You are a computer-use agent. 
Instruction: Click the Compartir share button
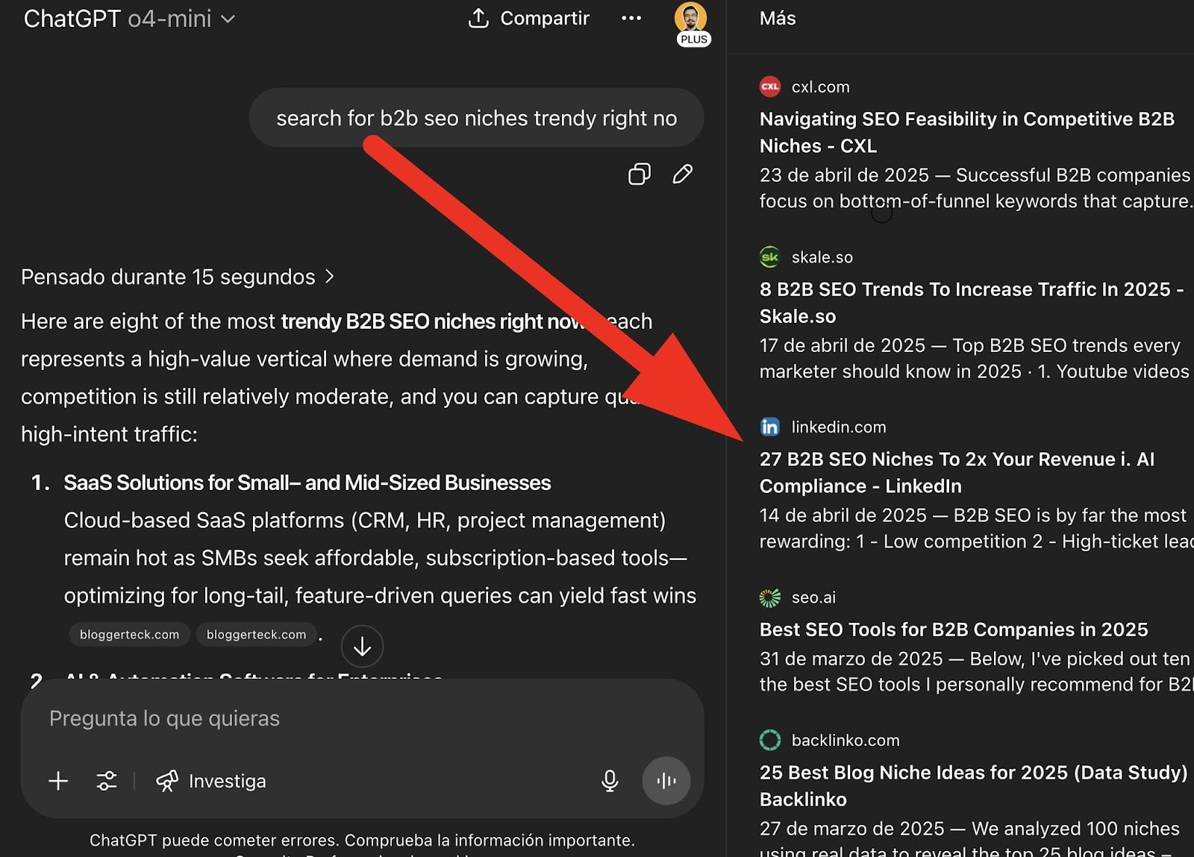528,19
